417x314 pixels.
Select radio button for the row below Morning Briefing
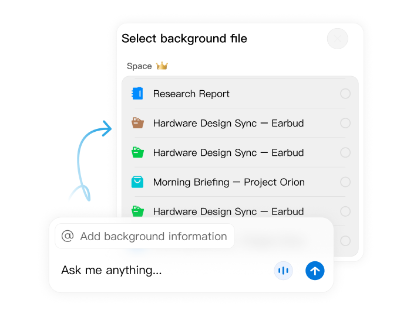tap(345, 211)
